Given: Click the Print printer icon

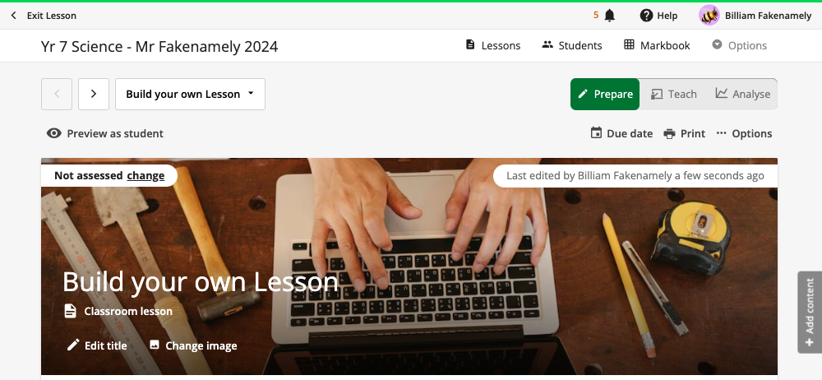Looking at the screenshot, I should 669,134.
